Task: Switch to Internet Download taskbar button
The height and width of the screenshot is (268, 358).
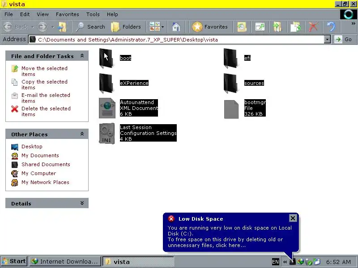Action: point(65,261)
